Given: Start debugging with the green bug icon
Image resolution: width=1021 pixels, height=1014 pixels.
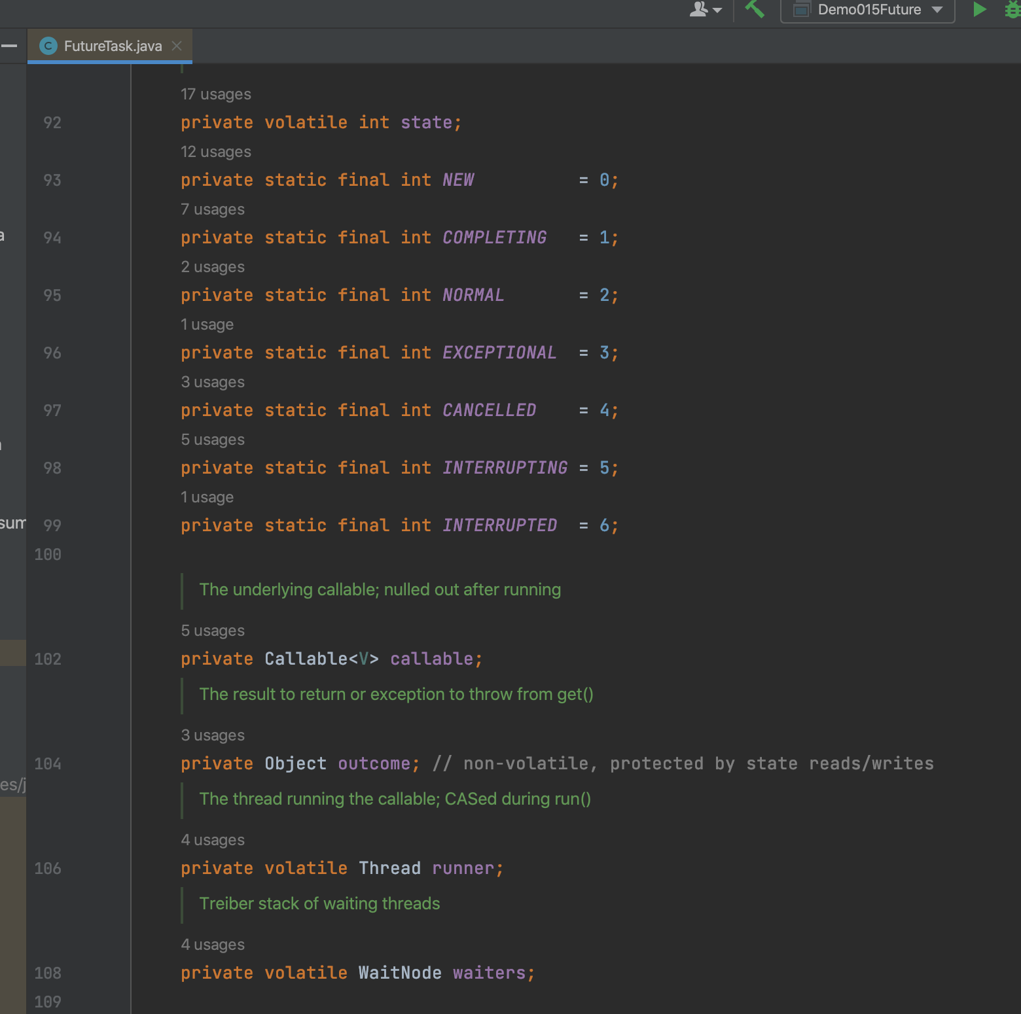Looking at the screenshot, I should [x=1012, y=10].
